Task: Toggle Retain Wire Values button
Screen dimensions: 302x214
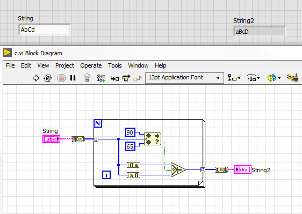Action: click(x=100, y=78)
